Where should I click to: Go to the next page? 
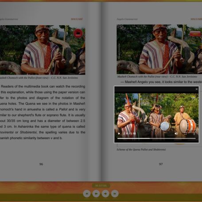pos(105,194)
